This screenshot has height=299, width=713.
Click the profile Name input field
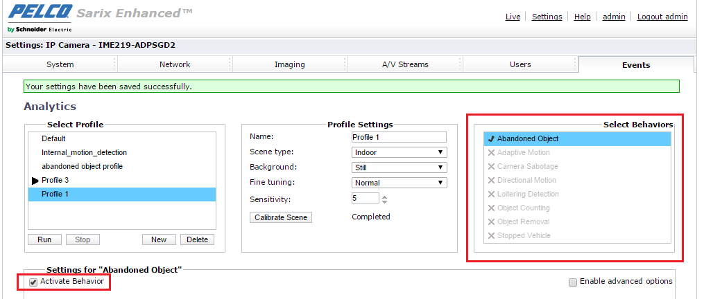(399, 137)
